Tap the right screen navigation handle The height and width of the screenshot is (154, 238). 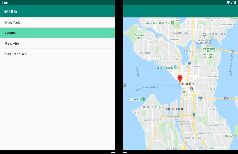pos(125,152)
